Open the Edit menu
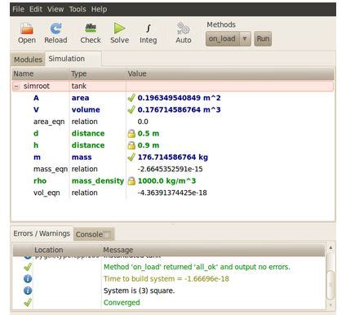This screenshot has width=346, height=315. pos(36,9)
